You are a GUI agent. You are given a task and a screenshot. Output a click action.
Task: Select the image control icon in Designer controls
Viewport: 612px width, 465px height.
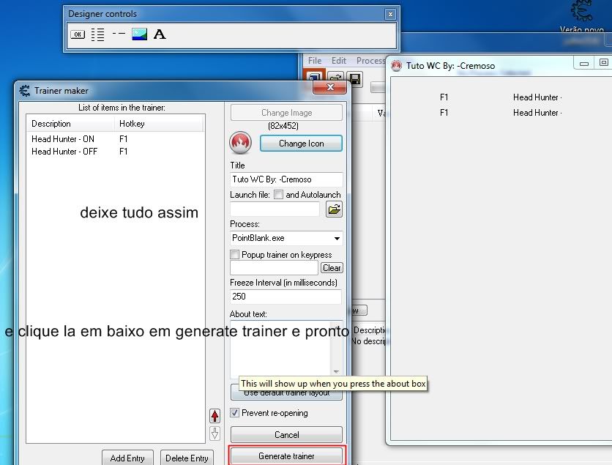click(x=139, y=34)
